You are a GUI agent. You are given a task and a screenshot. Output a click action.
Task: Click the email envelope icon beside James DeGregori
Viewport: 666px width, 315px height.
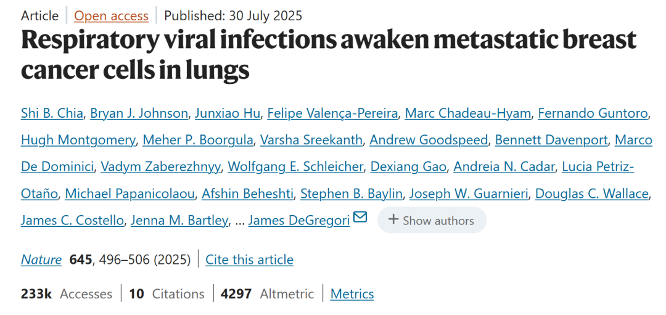pyautogui.click(x=360, y=218)
